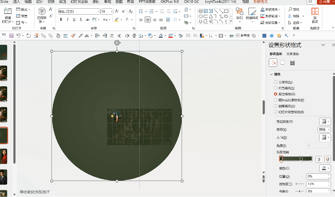Viewport: 335px width, 197px height.
Task: Open the gradient Type (类型) dropdown
Action: point(324,130)
